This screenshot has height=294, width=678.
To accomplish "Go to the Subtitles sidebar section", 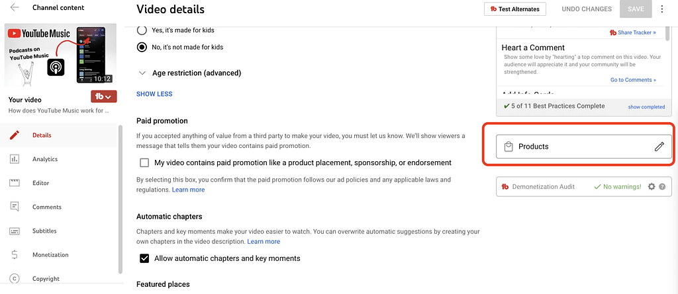I will click(44, 231).
